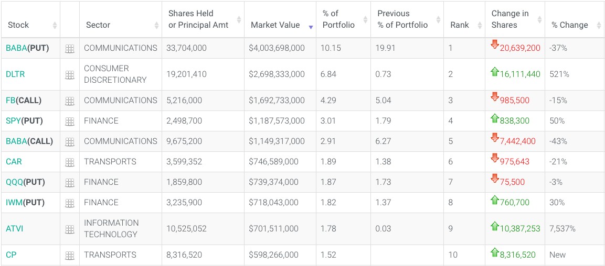Open the ATVI ticker link
The image size is (605, 266).
pos(15,229)
